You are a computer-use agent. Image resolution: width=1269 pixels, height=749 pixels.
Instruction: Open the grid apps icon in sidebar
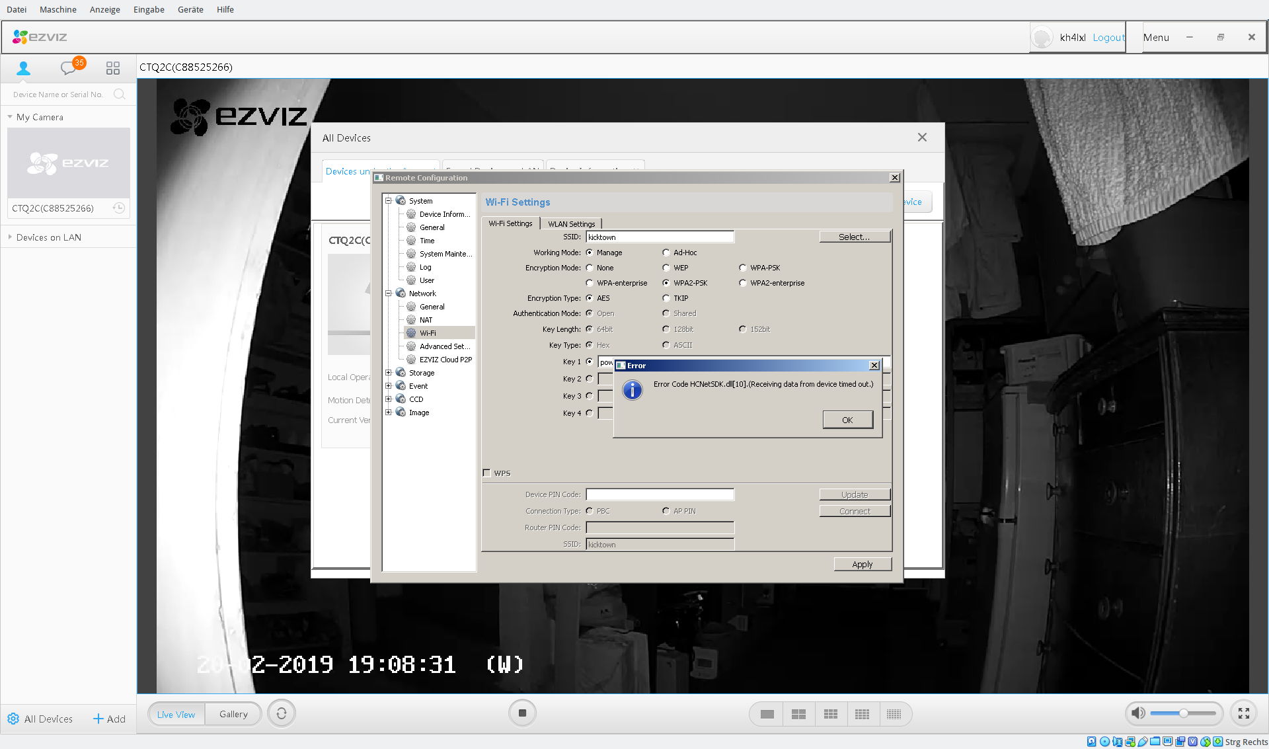[113, 67]
